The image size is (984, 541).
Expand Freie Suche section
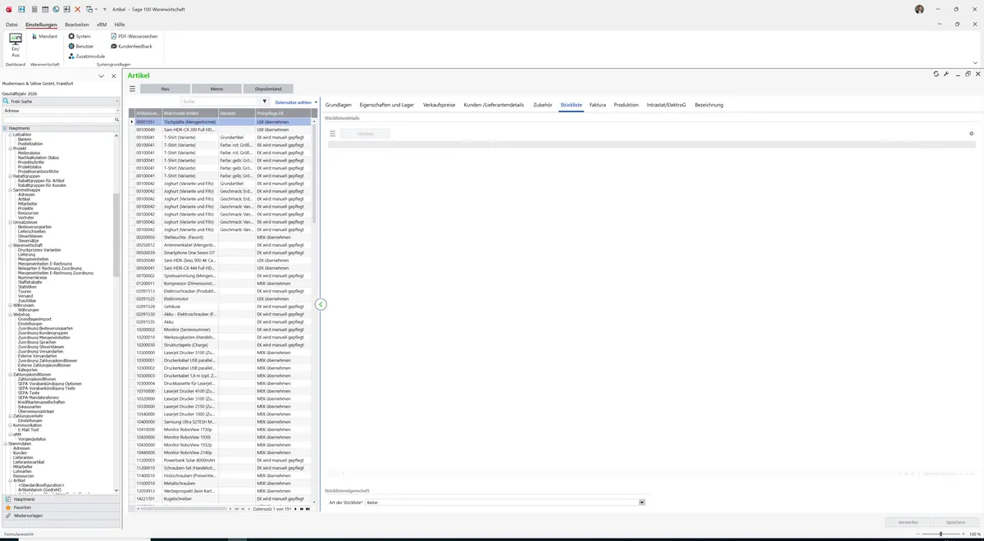61,101
